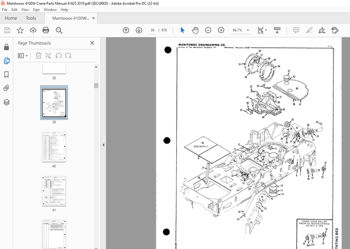Toggle Page Thumbnails sidebar icon
350x249 pixels.
(6, 60)
